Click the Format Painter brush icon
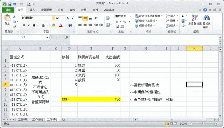Screen dimensions: 224x128 (x=14, y=27)
